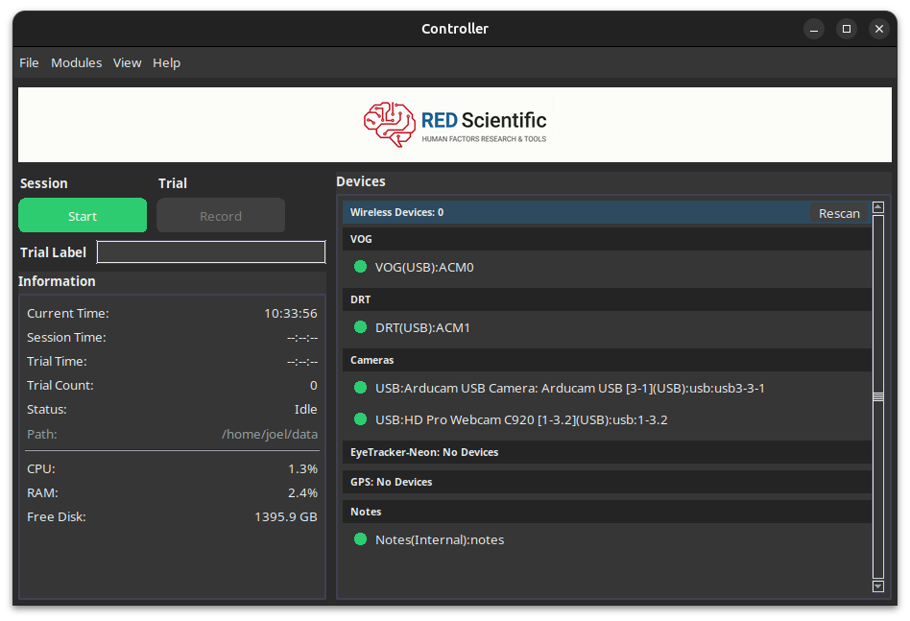This screenshot has width=910, height=621.
Task: Click the devices list scrollbar handle
Action: coord(877,396)
